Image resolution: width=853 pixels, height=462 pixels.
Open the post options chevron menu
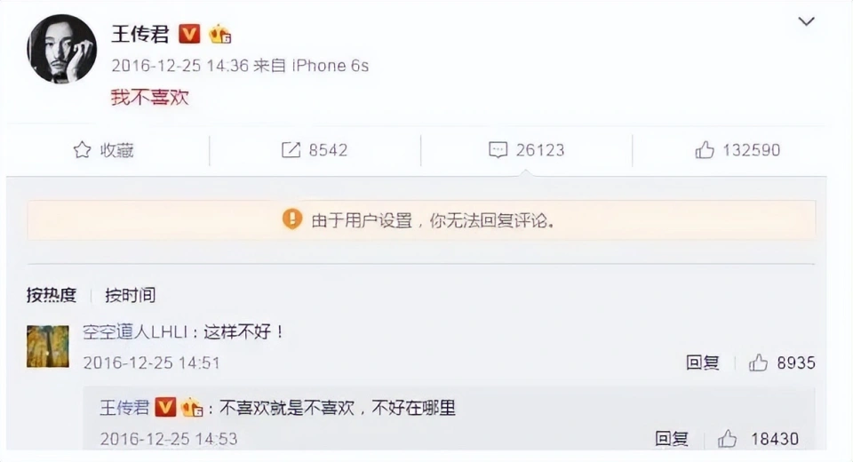(x=806, y=21)
